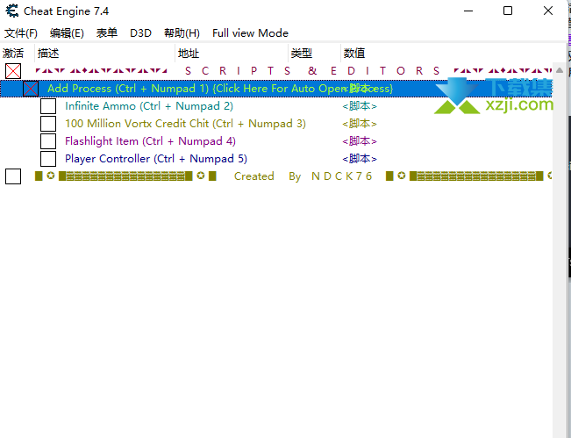Select the S C R I P T S & E D I T O R S header text
Screen dimensions: 571x438
312,71
